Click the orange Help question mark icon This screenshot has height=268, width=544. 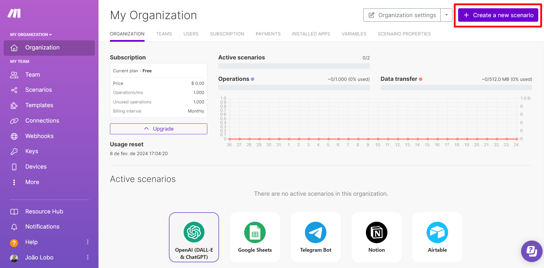click(14, 243)
